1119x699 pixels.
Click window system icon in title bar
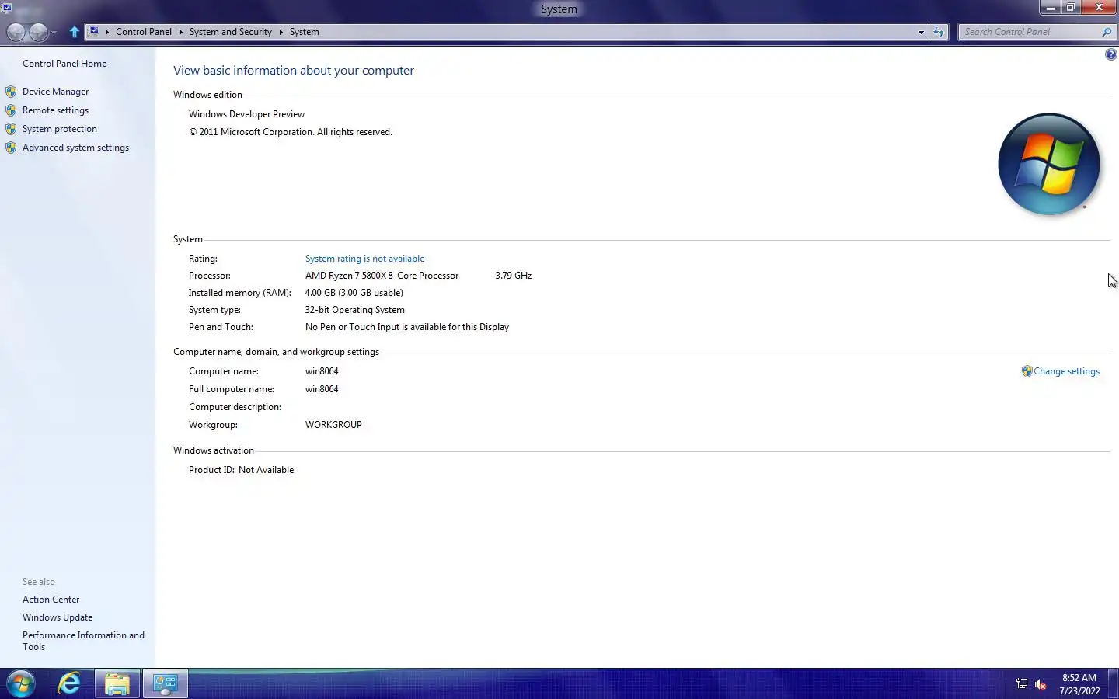coord(7,8)
